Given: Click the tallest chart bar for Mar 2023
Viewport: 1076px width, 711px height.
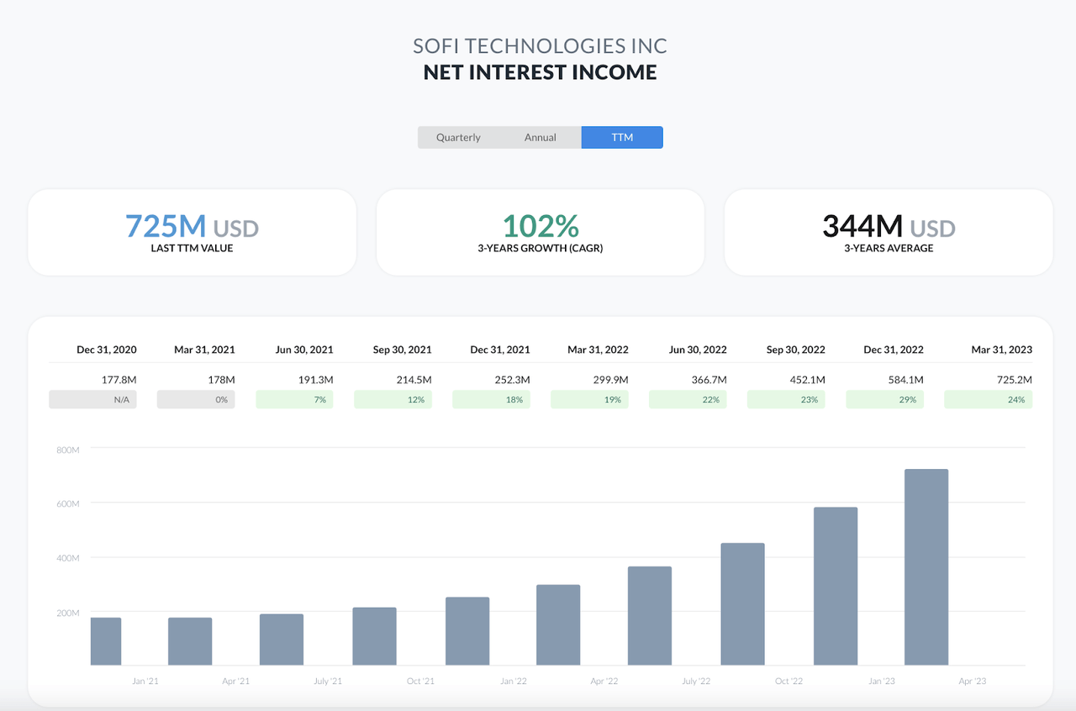Looking at the screenshot, I should 926,567.
